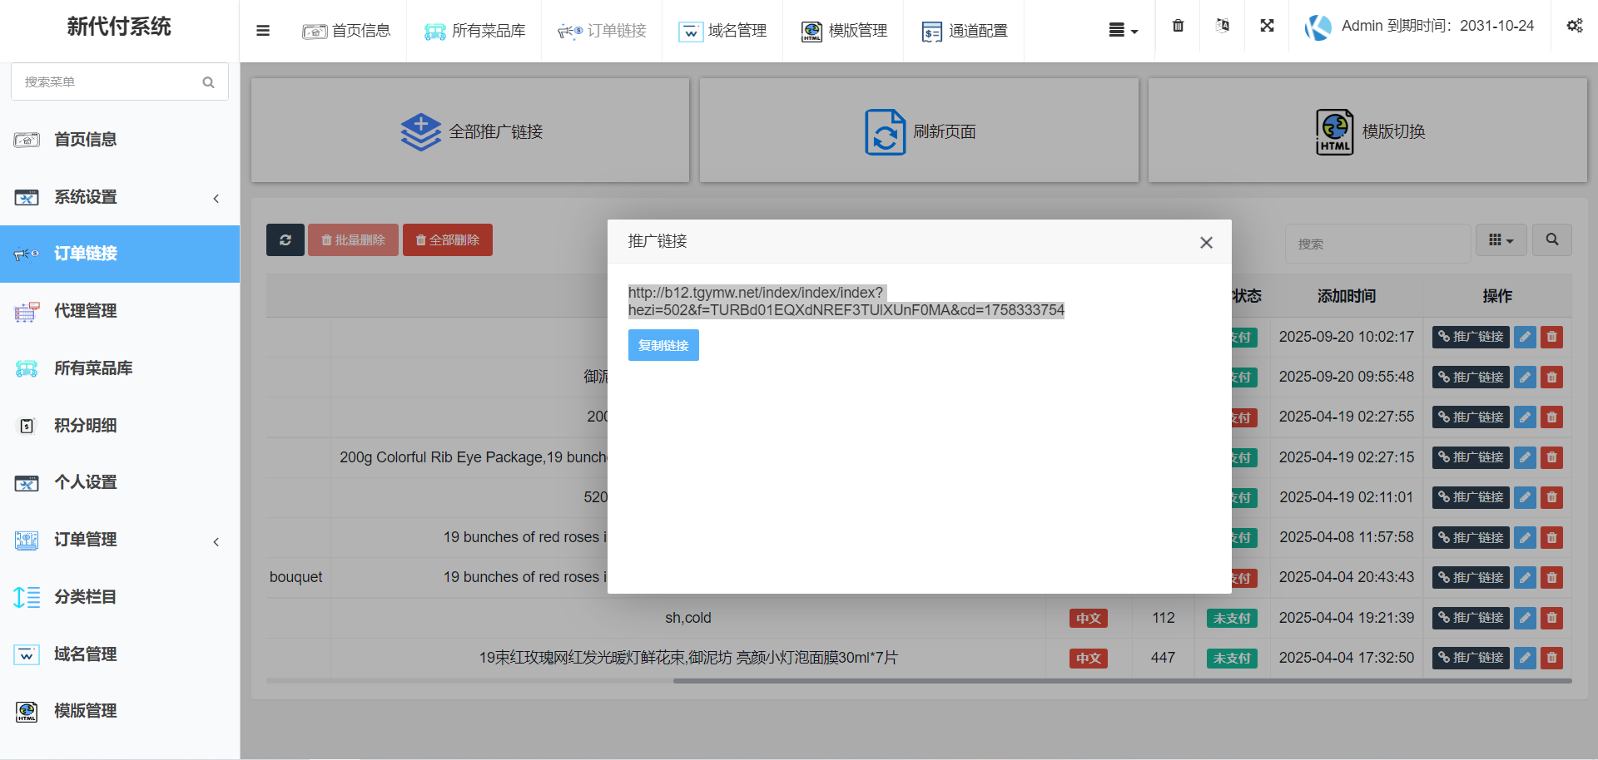Open the 模版切换 card
The image size is (1598, 760).
click(1367, 131)
